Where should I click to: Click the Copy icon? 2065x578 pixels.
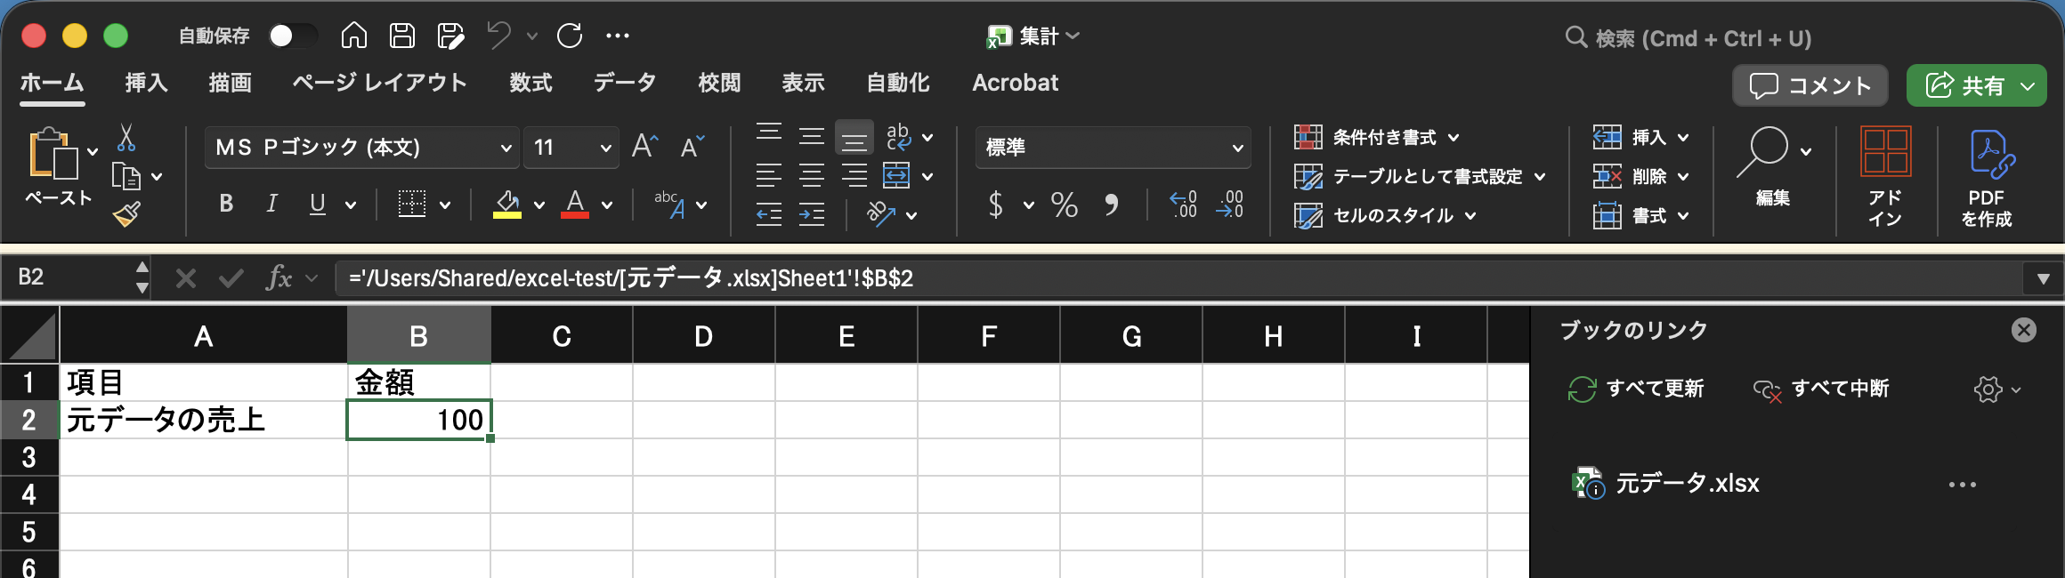126,176
